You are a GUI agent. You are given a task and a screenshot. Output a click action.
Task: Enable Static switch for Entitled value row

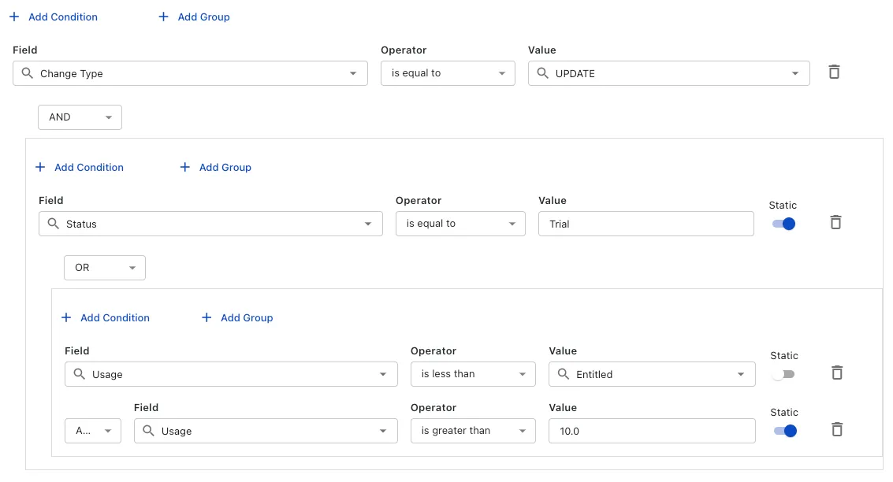click(783, 374)
